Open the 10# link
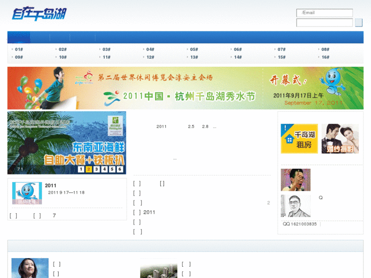371x278 pixels. point(63,57)
